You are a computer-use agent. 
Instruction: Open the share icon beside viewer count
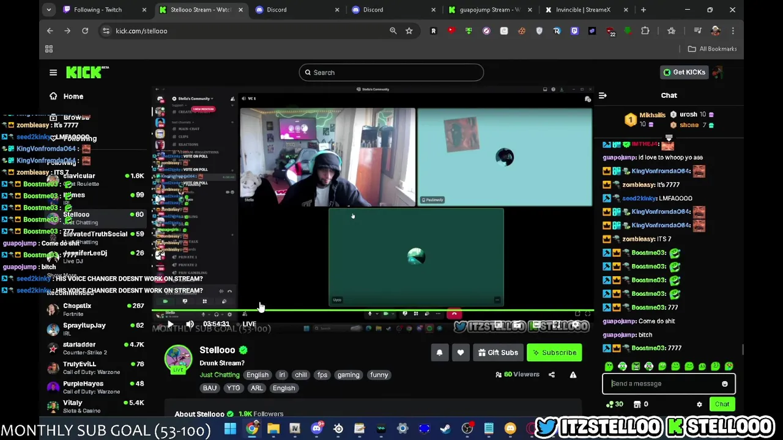(x=552, y=375)
